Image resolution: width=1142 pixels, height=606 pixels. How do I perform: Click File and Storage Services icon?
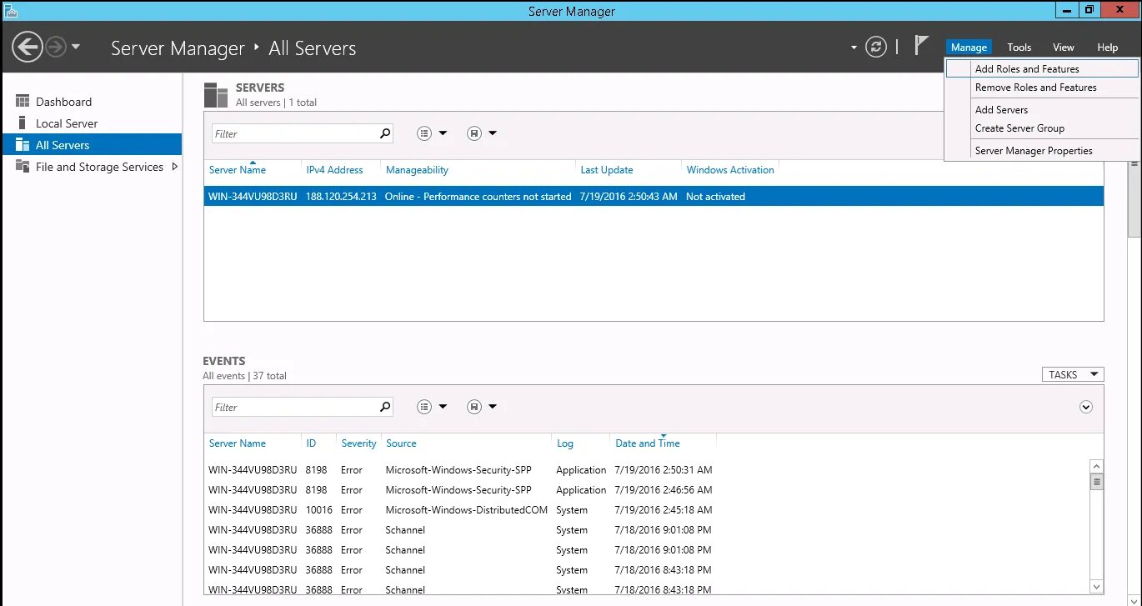[23, 167]
